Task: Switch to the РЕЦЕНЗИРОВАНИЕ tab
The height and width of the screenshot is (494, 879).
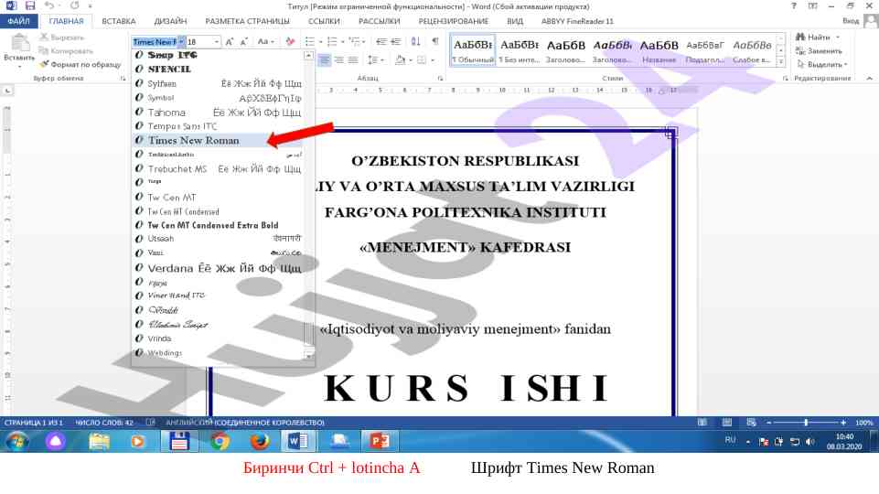Action: click(x=453, y=21)
